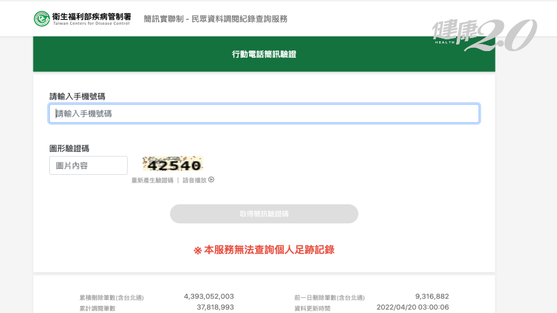This screenshot has height=313, width=557.
Task: Click the 語音播放 audio captcha link
Action: coord(195,180)
